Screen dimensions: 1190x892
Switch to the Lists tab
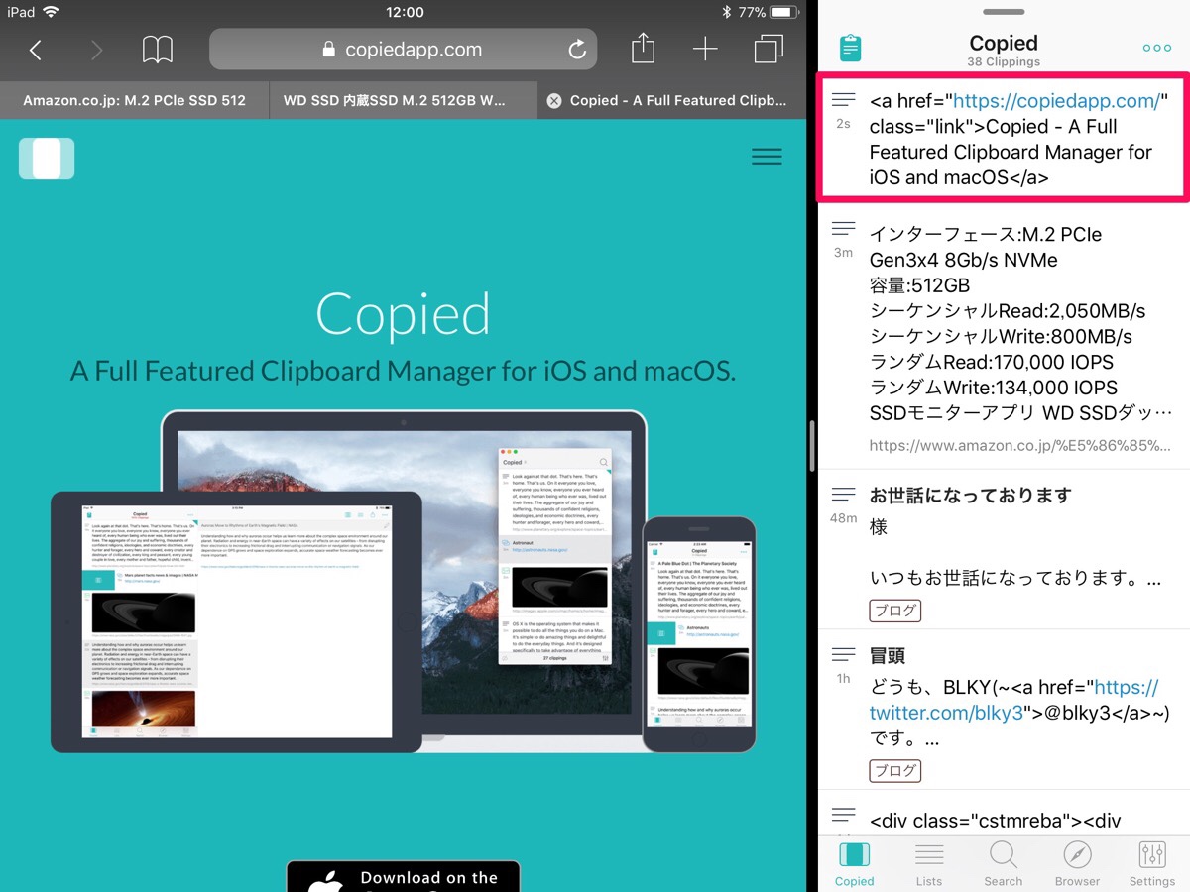point(929,864)
